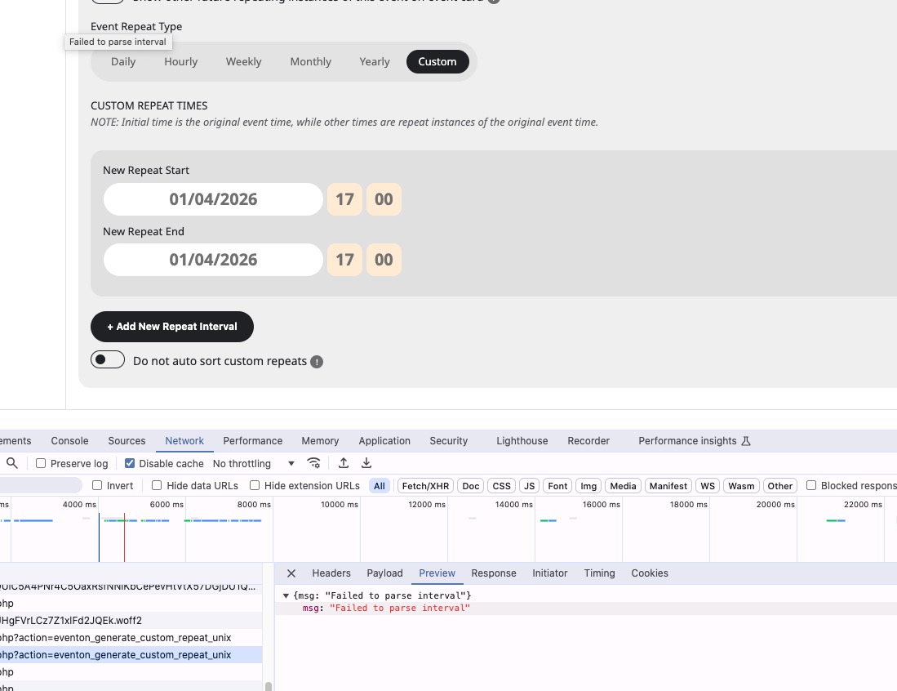Enable the Preserve log checkbox
This screenshot has height=691, width=897.
click(x=41, y=463)
